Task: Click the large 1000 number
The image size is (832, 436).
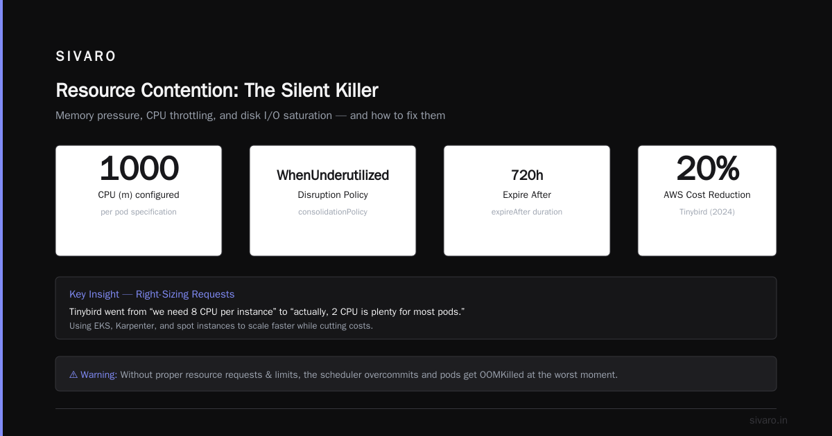Action: pyautogui.click(x=139, y=169)
